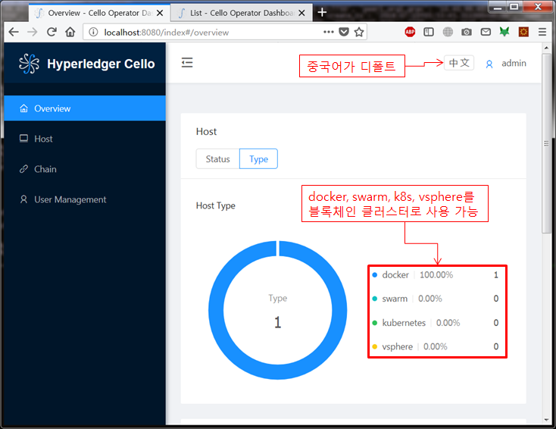The height and width of the screenshot is (429, 556).
Task: Click the vsphere 0.00% value
Action: (435, 346)
